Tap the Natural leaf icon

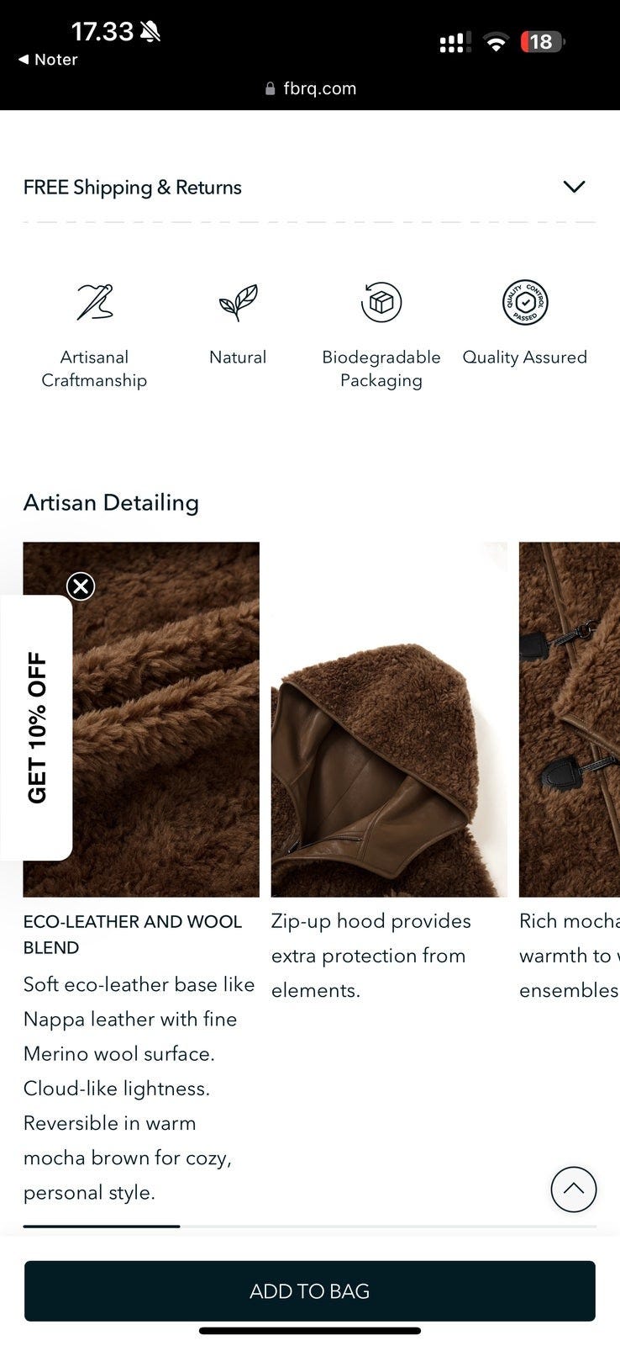click(238, 302)
